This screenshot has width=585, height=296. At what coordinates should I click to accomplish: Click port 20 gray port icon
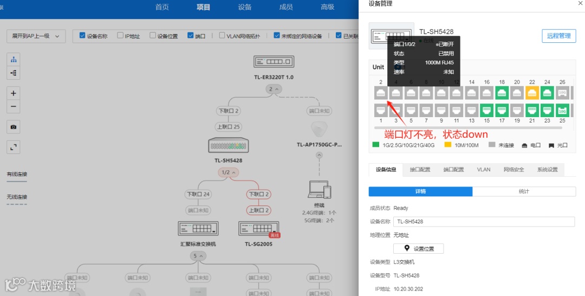click(x=517, y=93)
